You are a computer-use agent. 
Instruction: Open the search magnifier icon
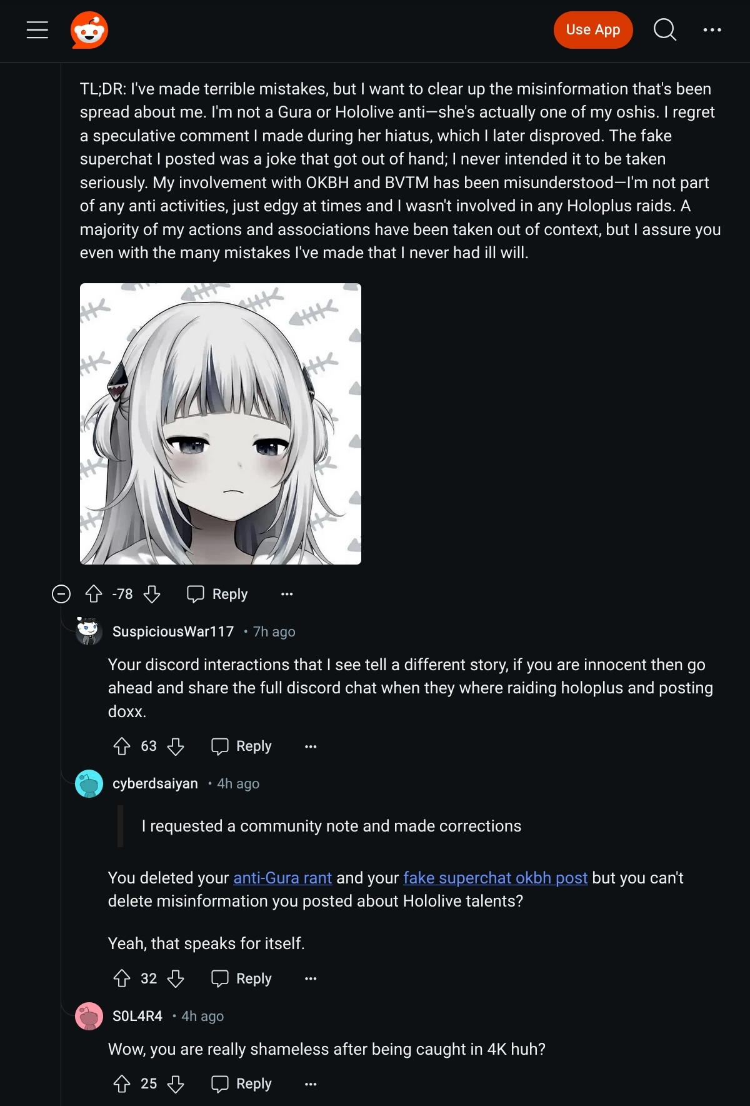pos(665,30)
